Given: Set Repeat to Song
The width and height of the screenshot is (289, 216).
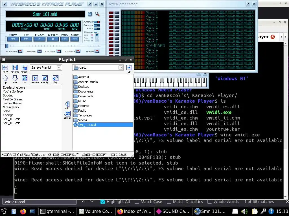Looking at the screenshot, I should 92,40.
